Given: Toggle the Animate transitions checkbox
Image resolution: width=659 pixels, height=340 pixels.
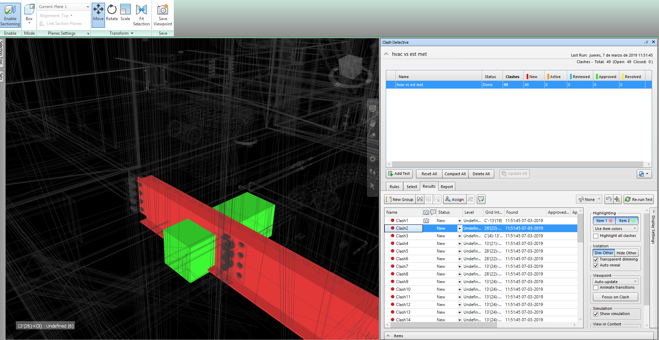Looking at the screenshot, I should pos(596,288).
